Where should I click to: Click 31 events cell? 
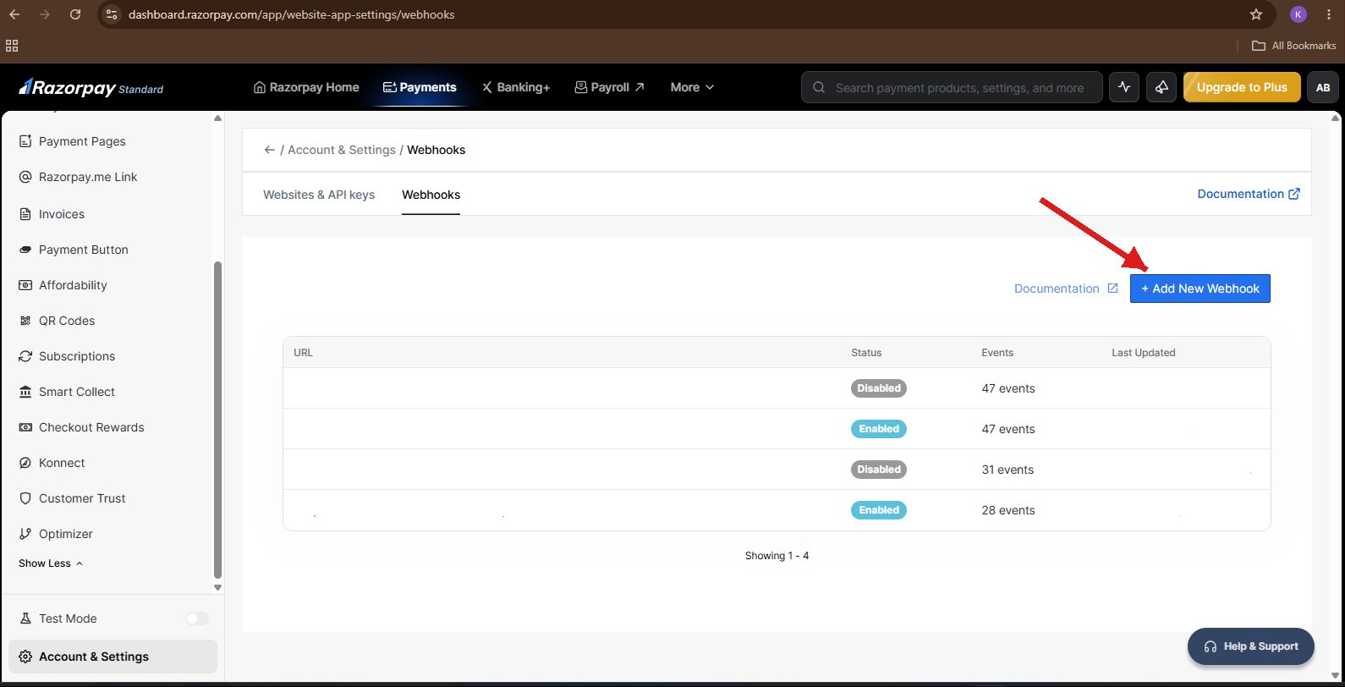tap(1007, 470)
